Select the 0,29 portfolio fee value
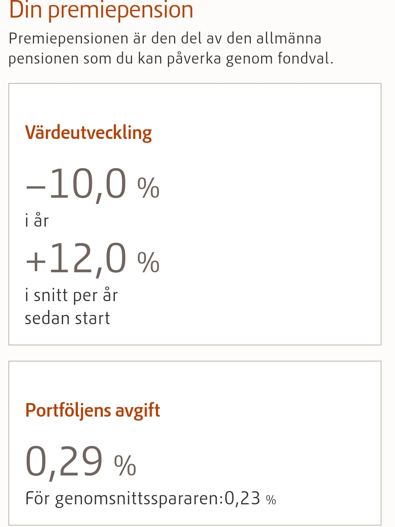Screen dimensions: 395x527 pos(64,462)
